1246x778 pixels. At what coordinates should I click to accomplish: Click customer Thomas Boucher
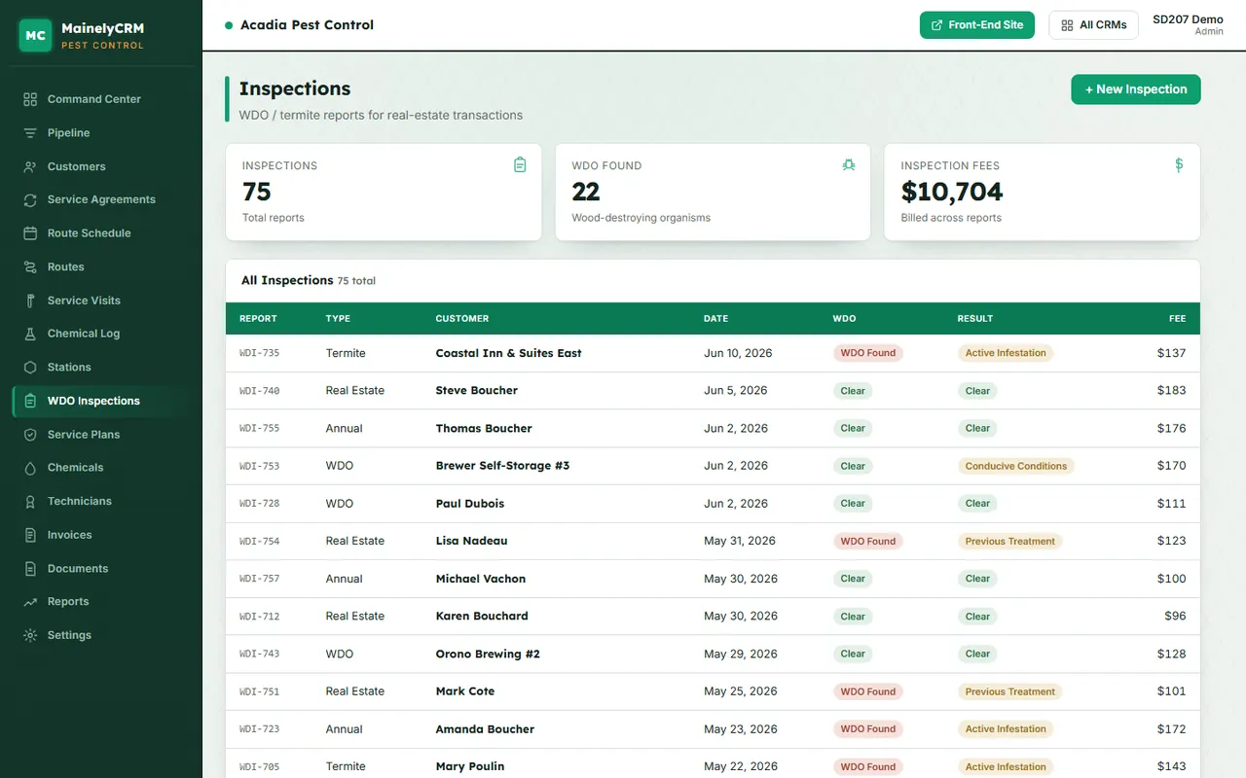point(483,428)
